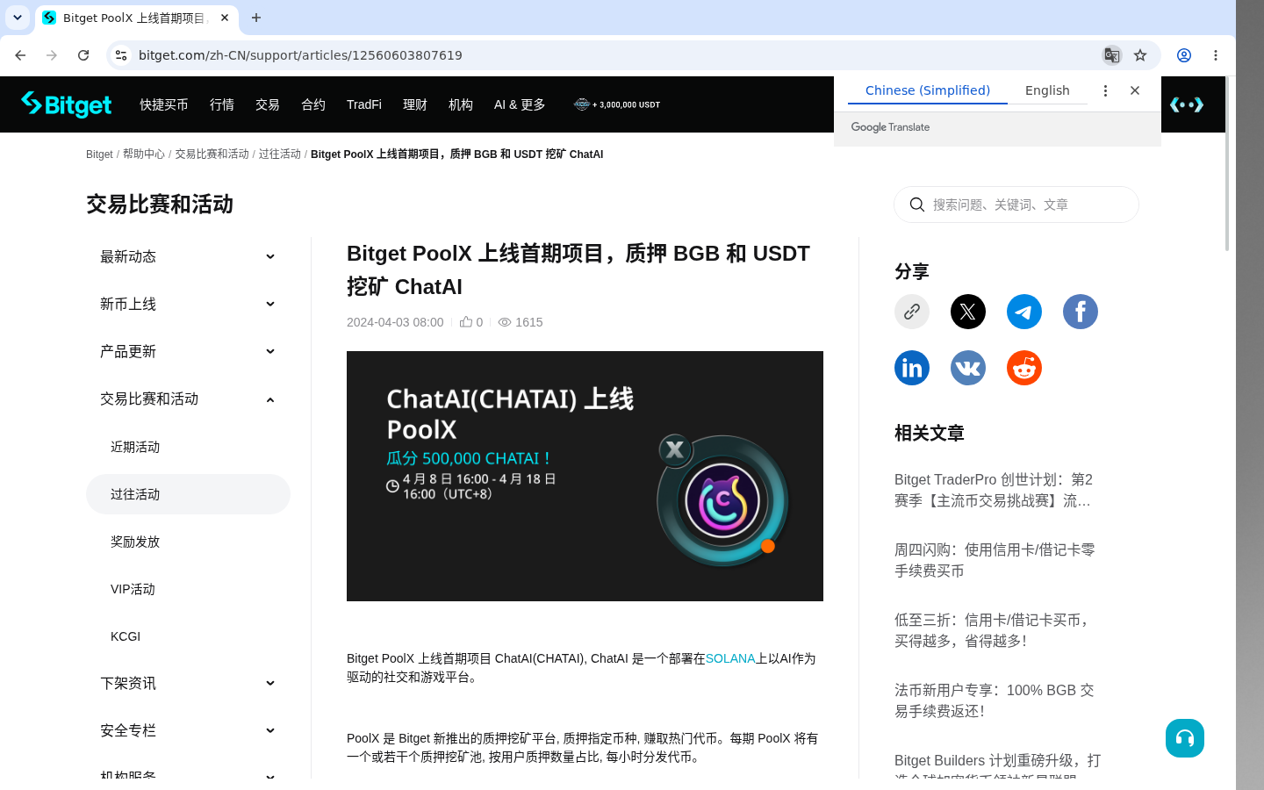Open a new browser tab
The image size is (1264, 790).
click(256, 18)
